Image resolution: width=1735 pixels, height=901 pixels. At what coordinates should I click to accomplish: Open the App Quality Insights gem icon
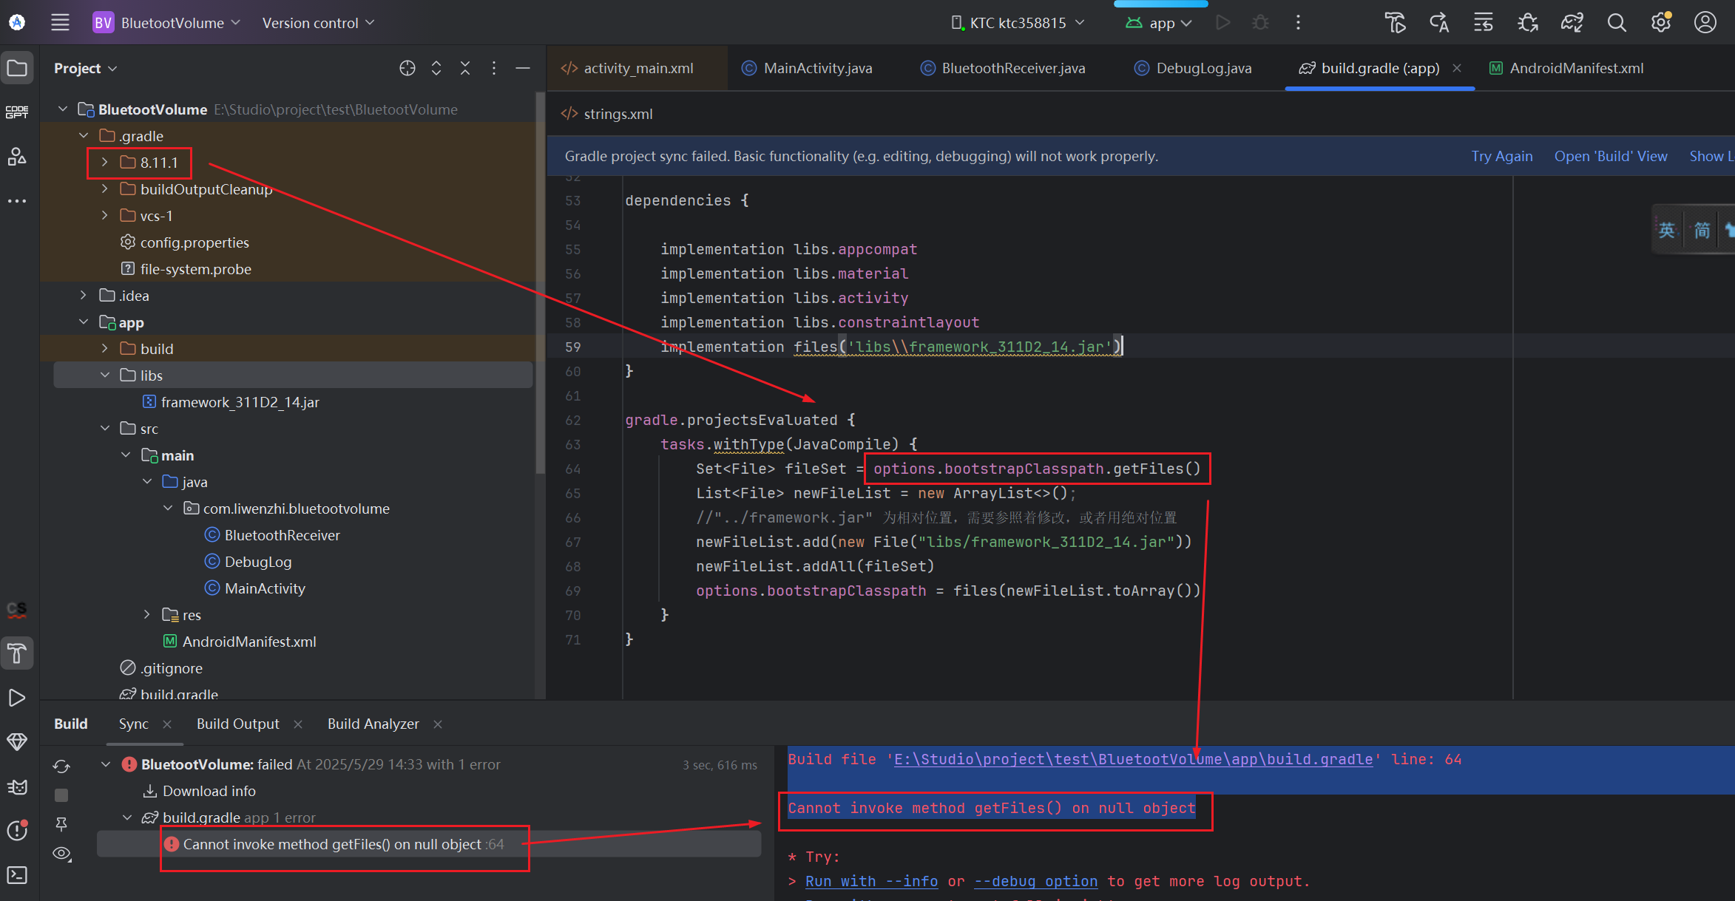pyautogui.click(x=17, y=741)
